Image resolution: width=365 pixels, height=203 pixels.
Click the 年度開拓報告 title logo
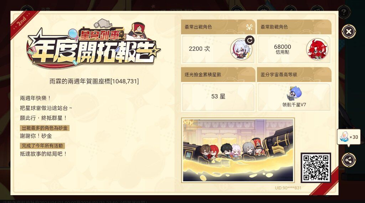pyautogui.click(x=94, y=47)
